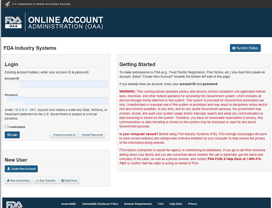Open the Browser Requirements footer link
Screen dimensions: 272x208
click(x=138, y=204)
